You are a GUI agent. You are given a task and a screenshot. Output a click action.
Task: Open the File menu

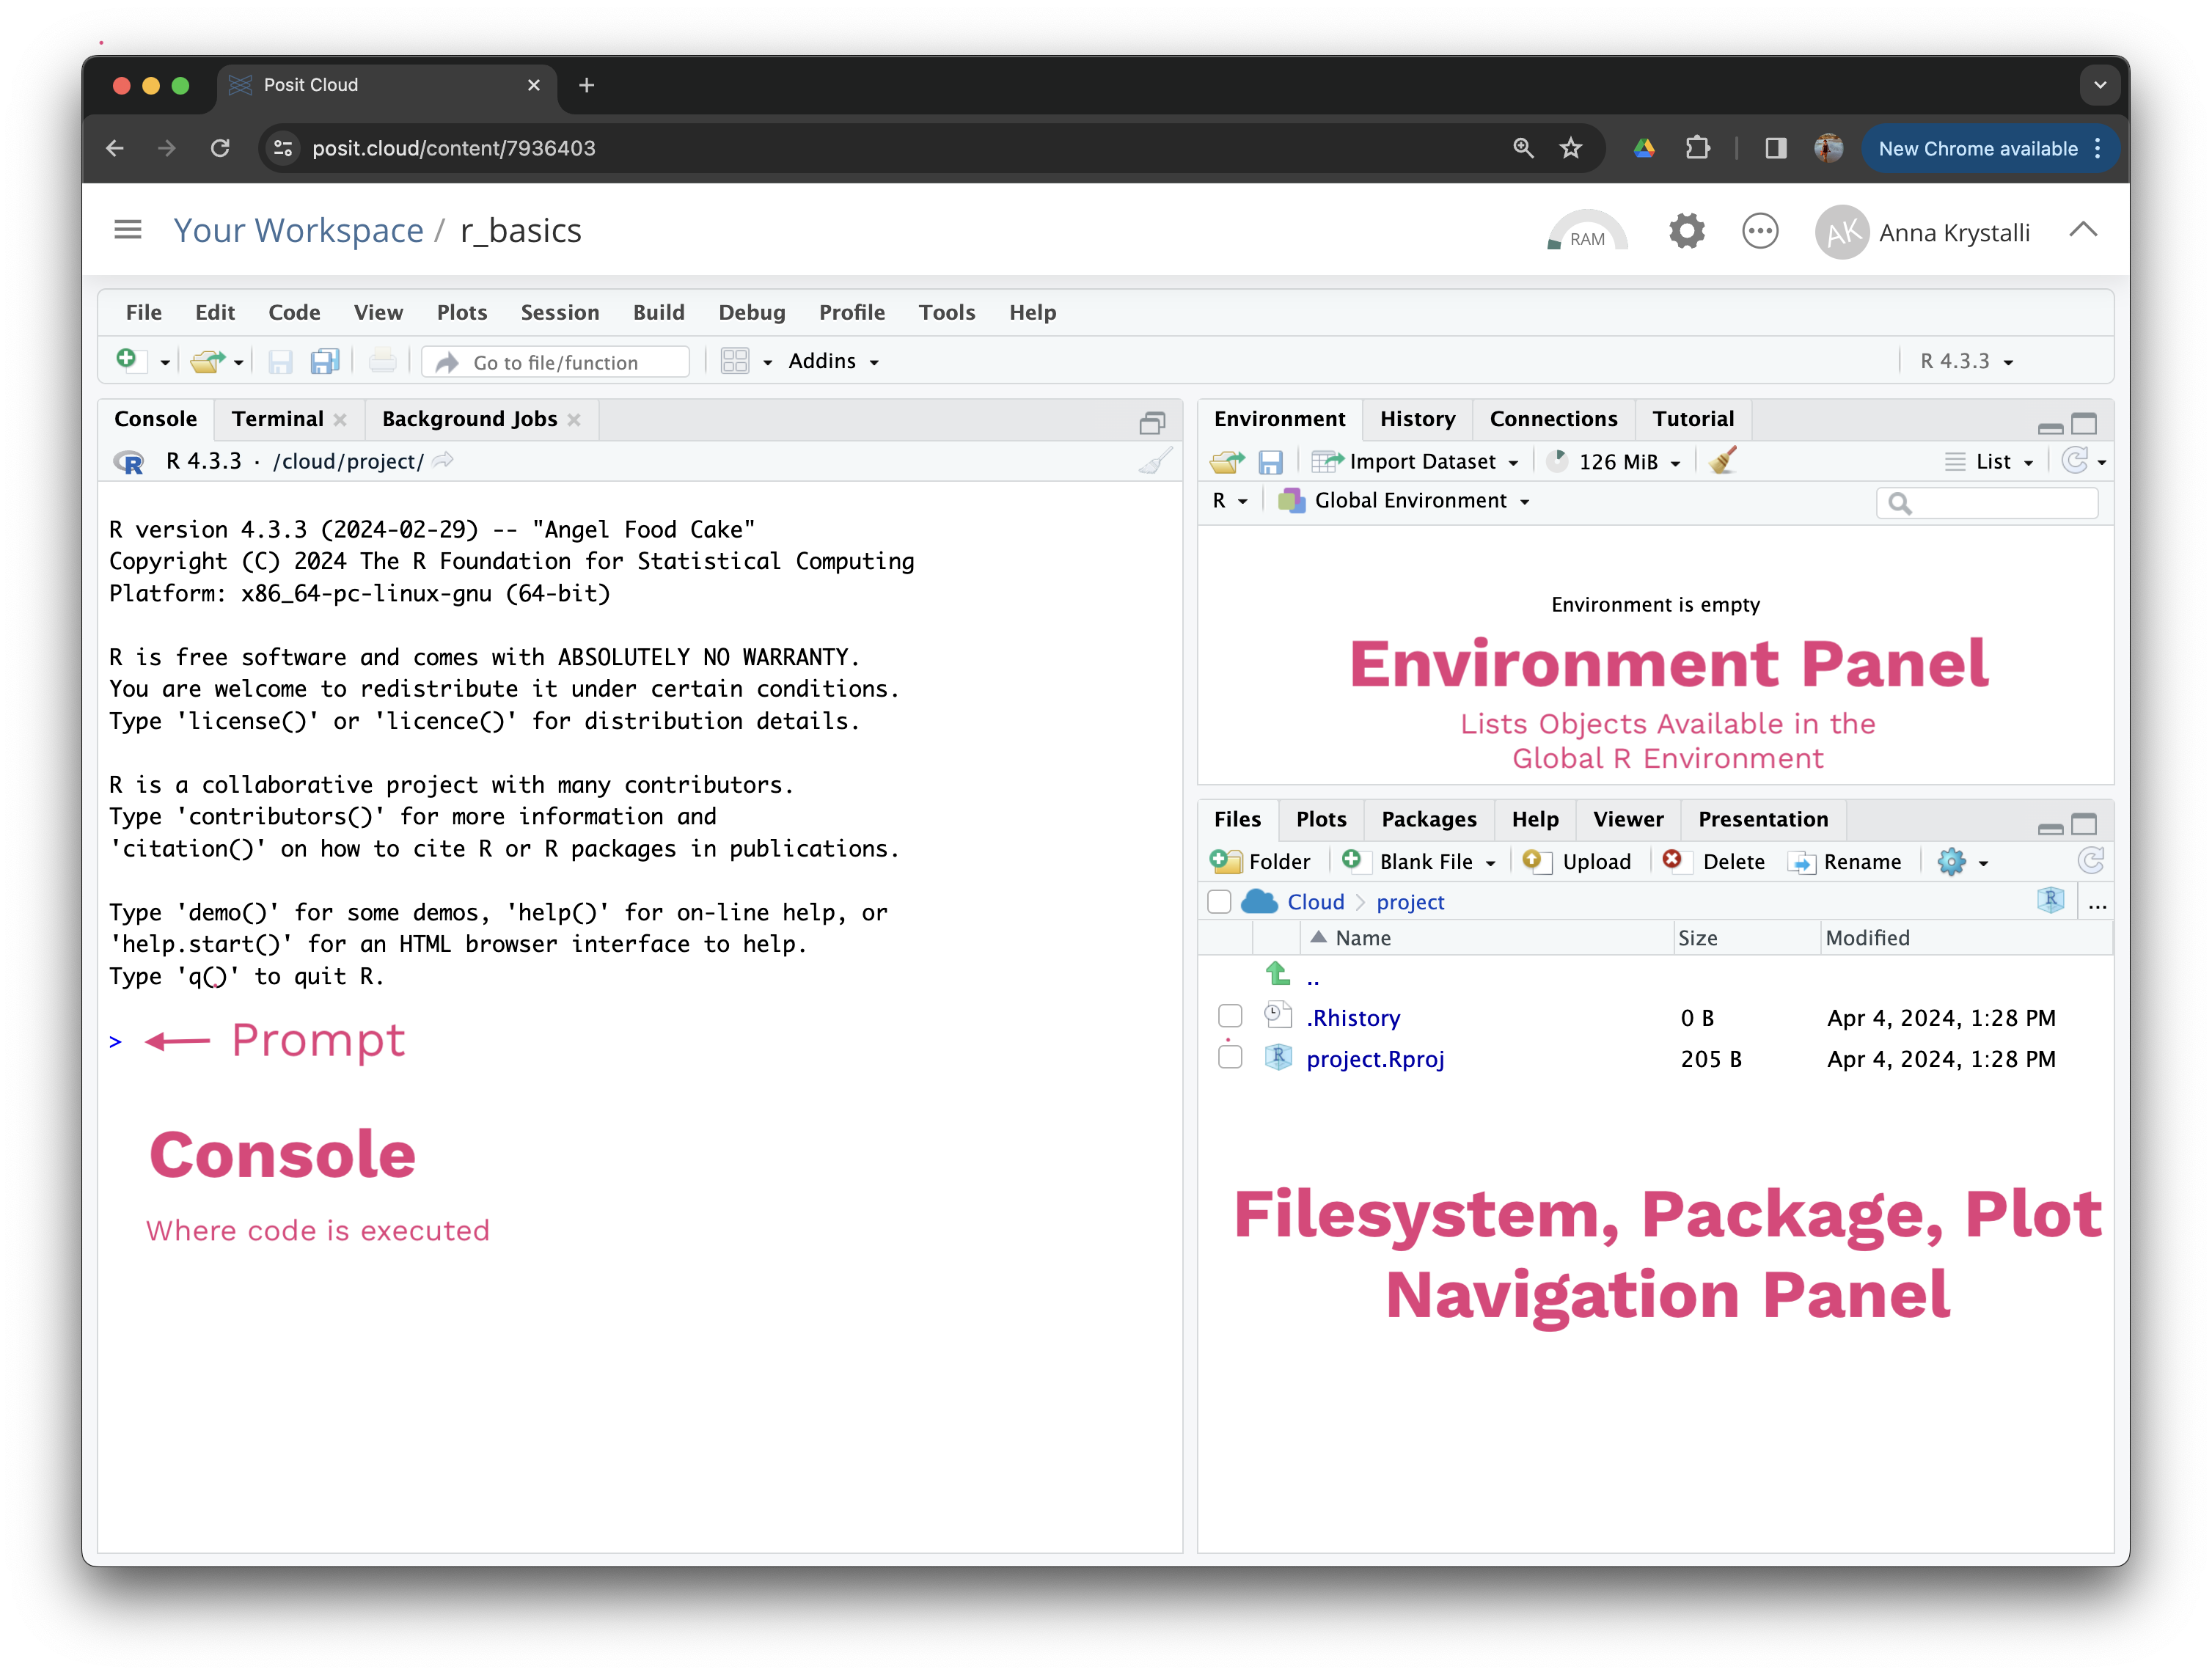pyautogui.click(x=143, y=312)
